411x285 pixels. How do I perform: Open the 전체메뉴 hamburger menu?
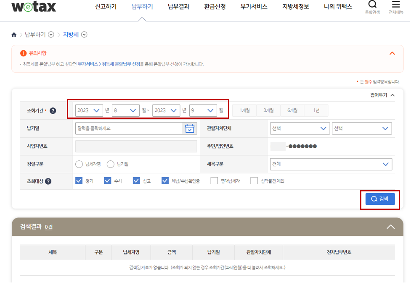pyautogui.click(x=396, y=5)
